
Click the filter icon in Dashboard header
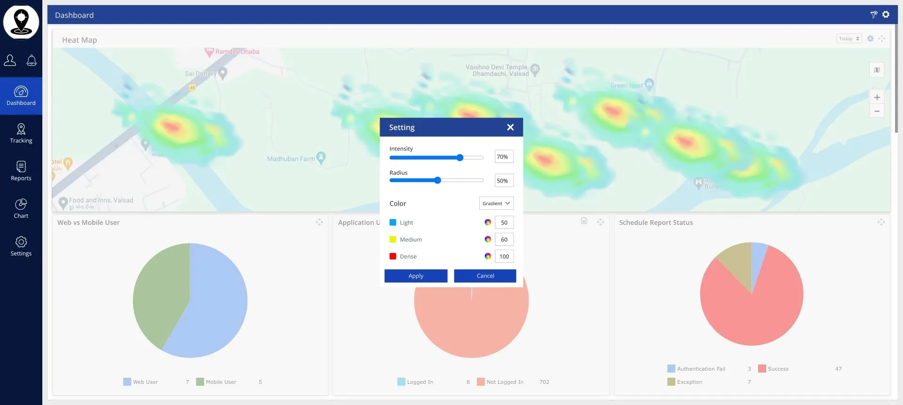[x=873, y=15]
